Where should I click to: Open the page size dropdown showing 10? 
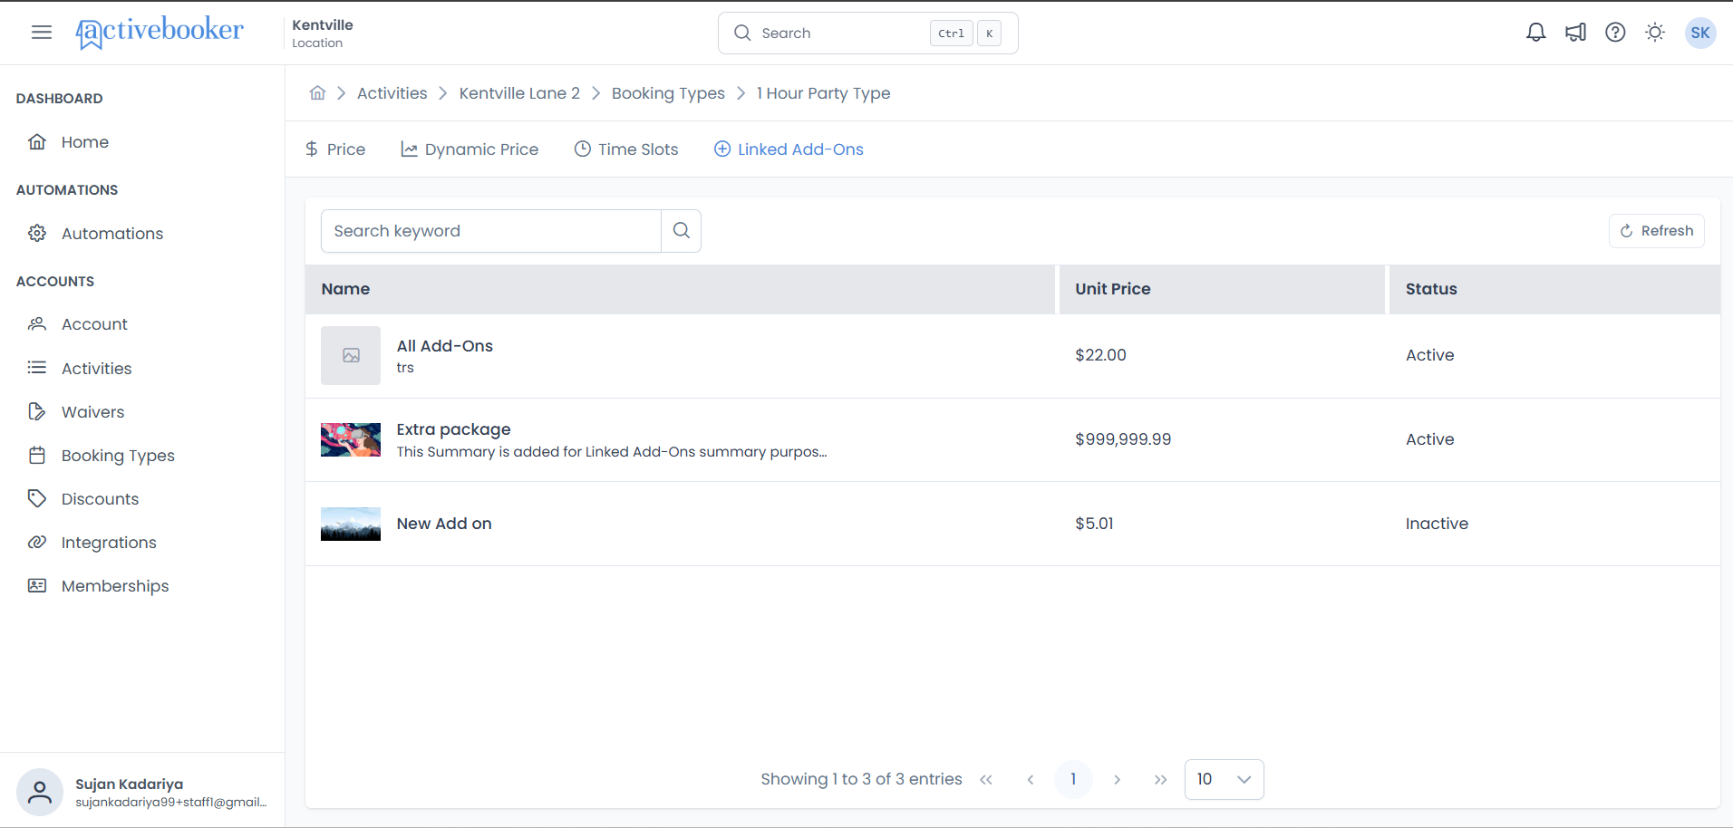point(1224,780)
